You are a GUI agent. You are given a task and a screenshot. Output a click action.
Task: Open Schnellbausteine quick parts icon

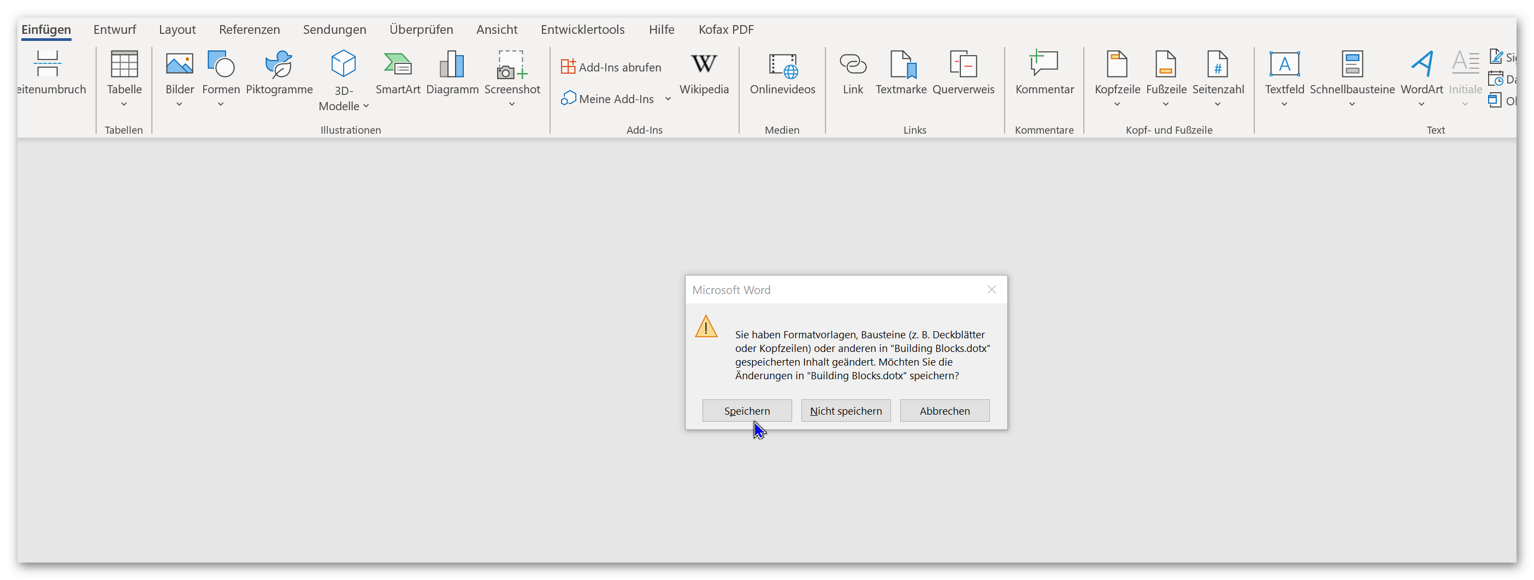click(1353, 64)
